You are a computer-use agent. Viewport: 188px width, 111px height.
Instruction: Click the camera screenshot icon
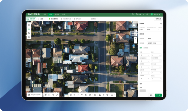click(x=95, y=95)
